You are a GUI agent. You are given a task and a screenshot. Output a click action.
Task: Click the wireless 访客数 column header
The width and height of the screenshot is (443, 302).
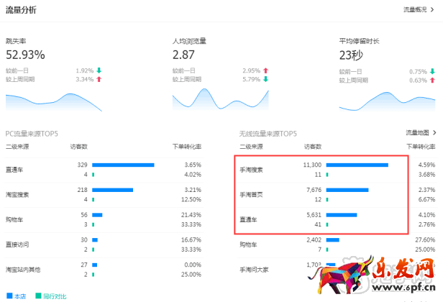313,147
